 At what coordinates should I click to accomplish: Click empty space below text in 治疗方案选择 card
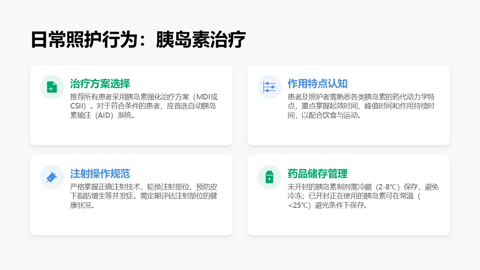point(131,133)
